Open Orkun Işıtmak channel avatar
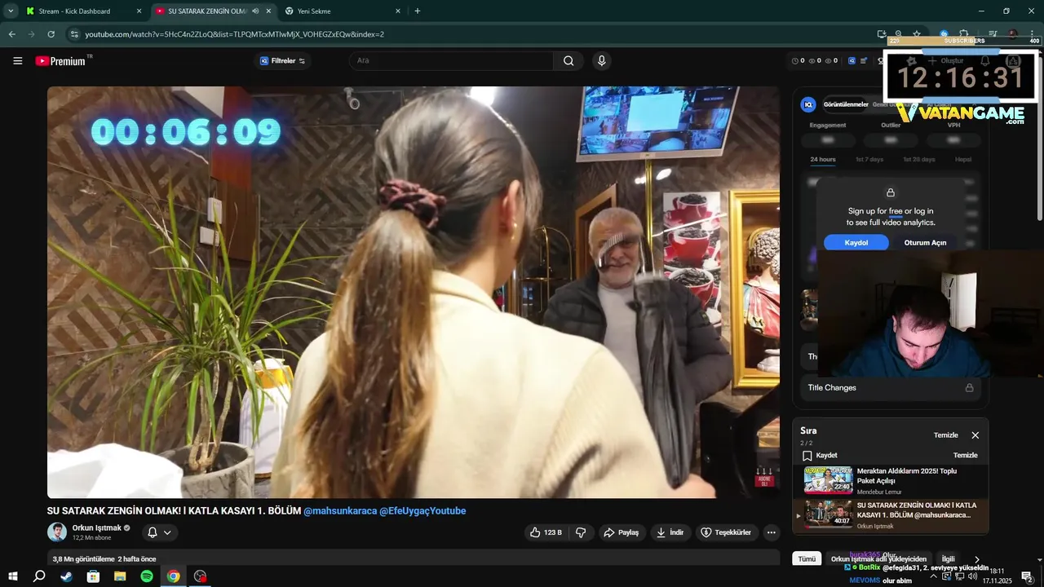 pyautogui.click(x=57, y=532)
